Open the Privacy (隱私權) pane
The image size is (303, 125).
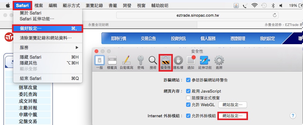(178, 62)
